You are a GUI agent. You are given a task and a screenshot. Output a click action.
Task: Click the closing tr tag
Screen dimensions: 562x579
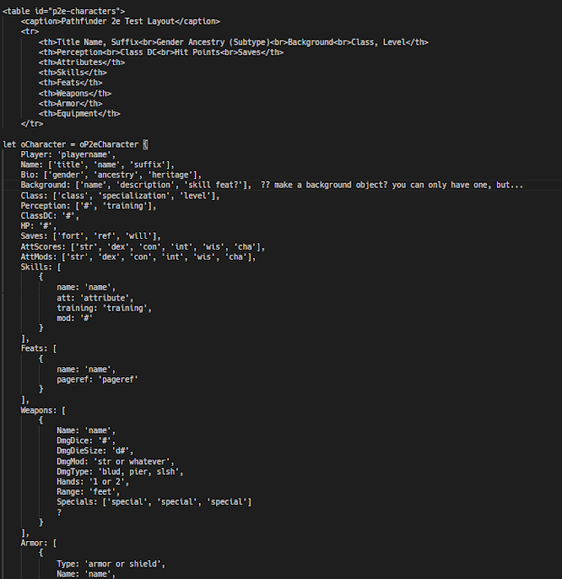[x=33, y=123]
